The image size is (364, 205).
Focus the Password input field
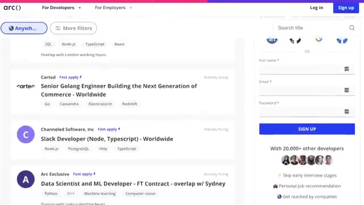pyautogui.click(x=307, y=112)
